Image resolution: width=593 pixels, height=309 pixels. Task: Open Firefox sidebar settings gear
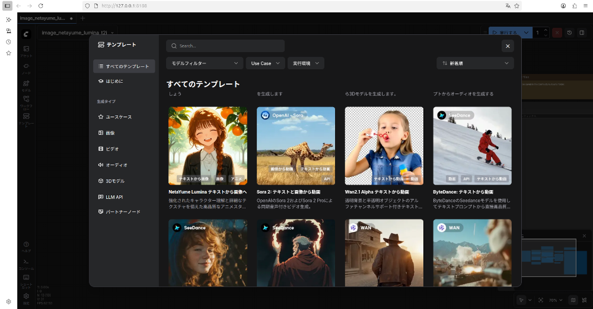pos(8,301)
